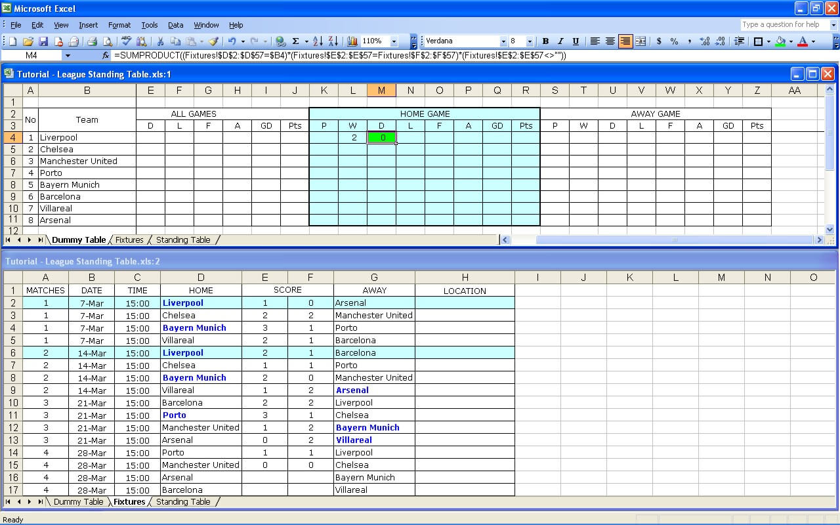The height and width of the screenshot is (525, 840).
Task: Select the green cell M4 showing 0
Action: click(381, 138)
